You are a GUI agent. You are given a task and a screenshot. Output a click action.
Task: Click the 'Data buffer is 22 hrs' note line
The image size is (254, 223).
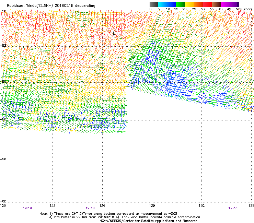pyautogui.click(x=124, y=217)
